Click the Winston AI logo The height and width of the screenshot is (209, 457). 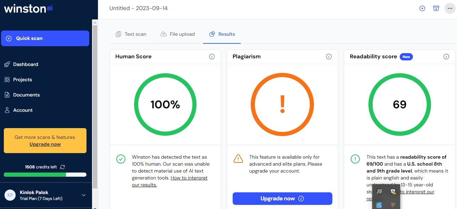[28, 9]
